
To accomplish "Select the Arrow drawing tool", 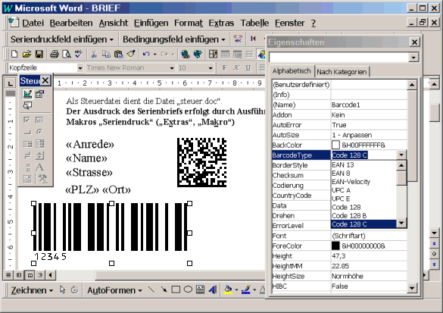I will tap(164, 290).
